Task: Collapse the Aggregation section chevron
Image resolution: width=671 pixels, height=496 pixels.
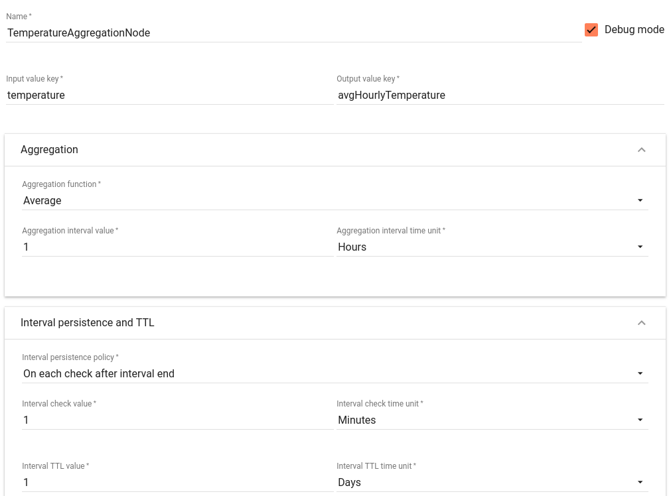Action: [x=641, y=150]
